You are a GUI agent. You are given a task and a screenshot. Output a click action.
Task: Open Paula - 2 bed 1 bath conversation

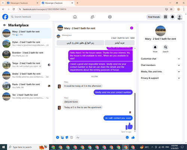click(26, 86)
